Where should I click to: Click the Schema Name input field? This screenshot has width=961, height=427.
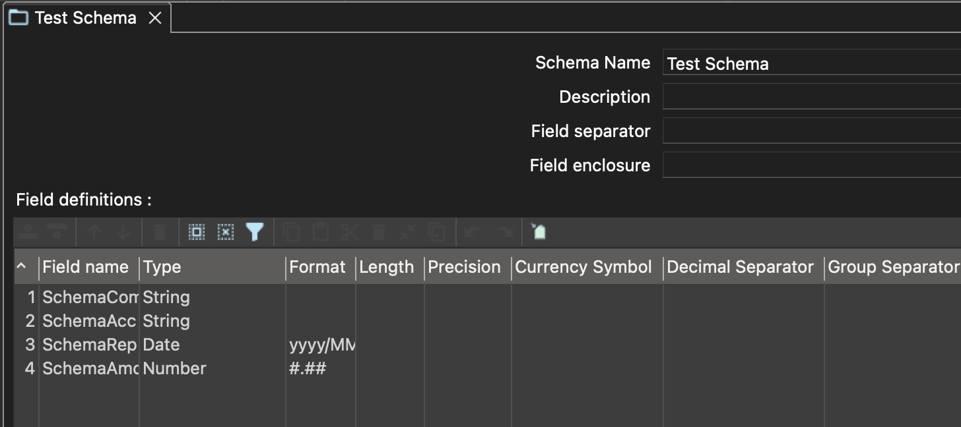(811, 63)
